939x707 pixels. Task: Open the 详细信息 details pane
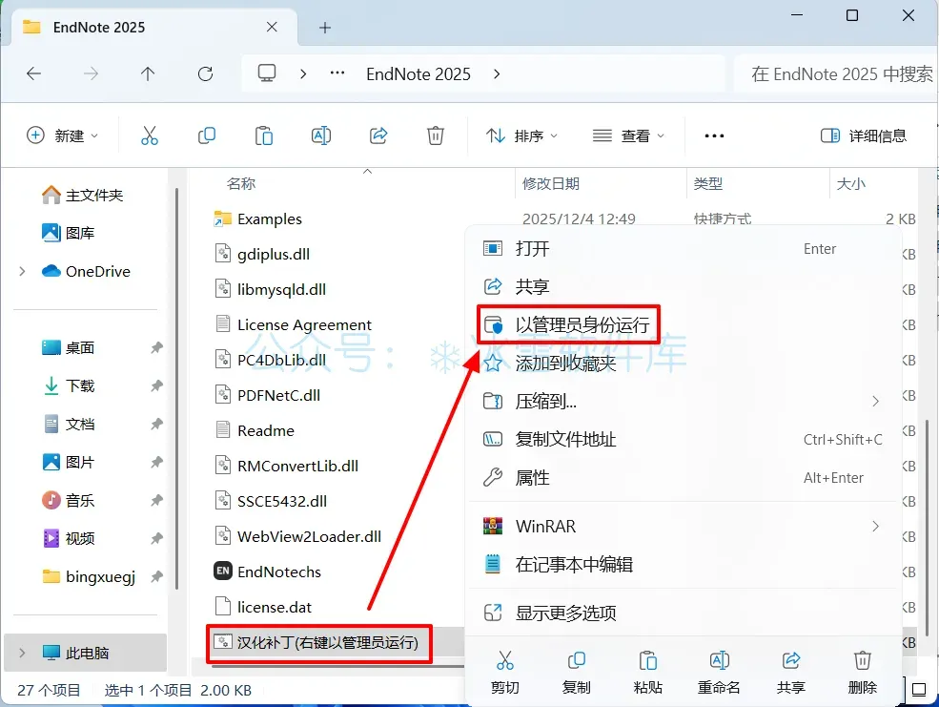863,136
